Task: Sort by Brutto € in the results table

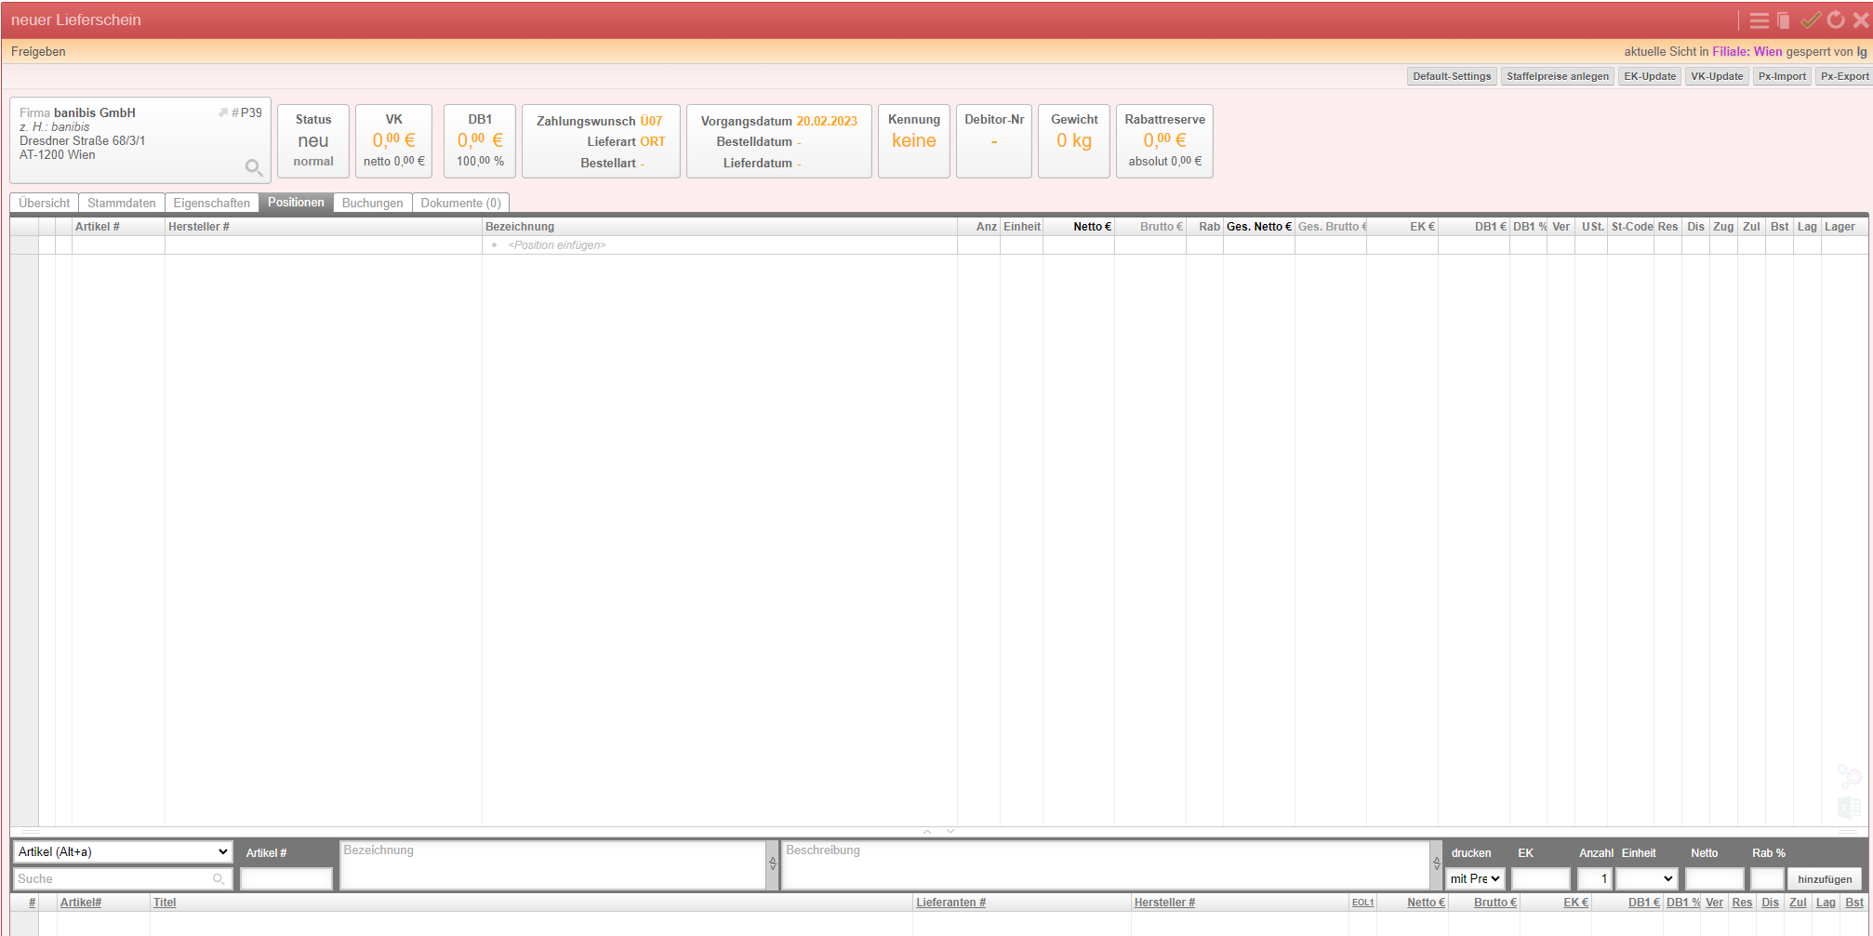Action: [1494, 903]
